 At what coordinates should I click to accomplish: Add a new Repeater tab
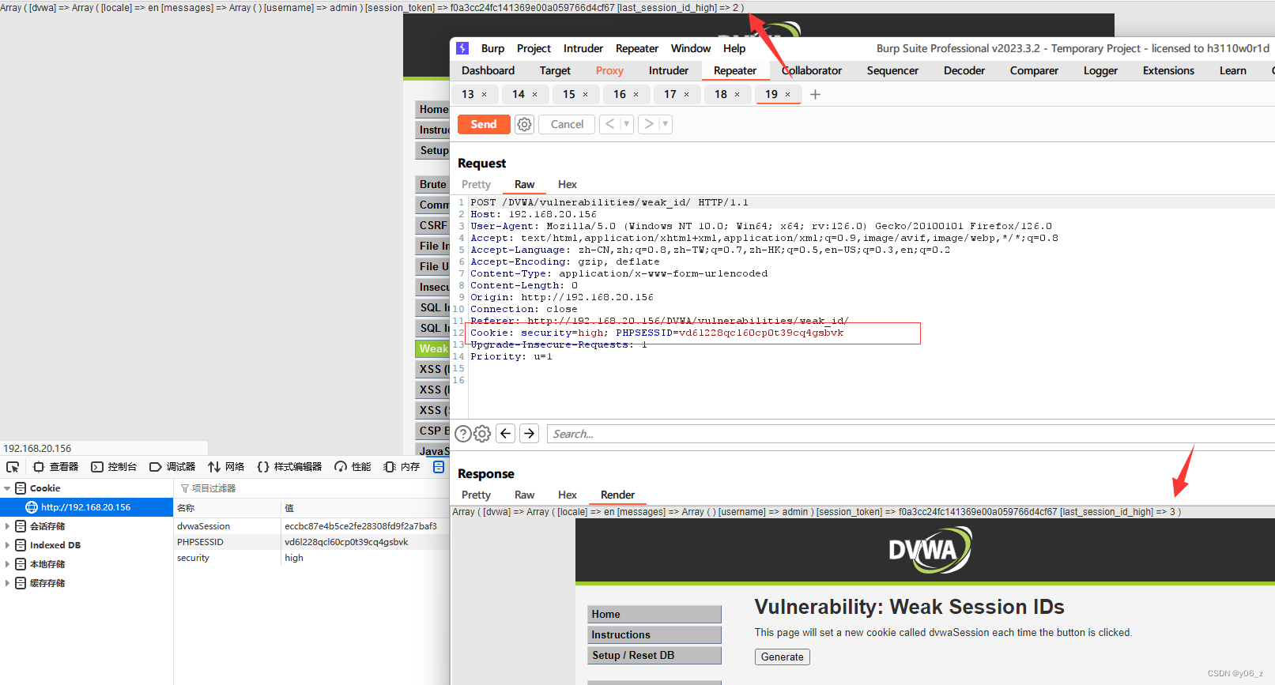816,94
